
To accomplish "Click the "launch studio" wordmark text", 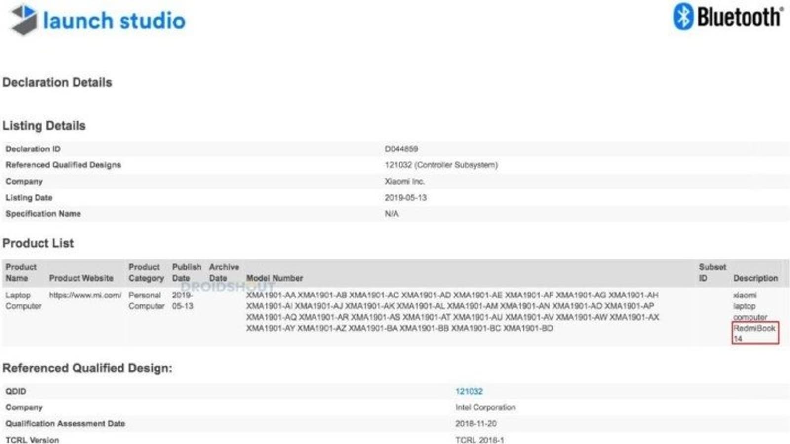I will (114, 21).
